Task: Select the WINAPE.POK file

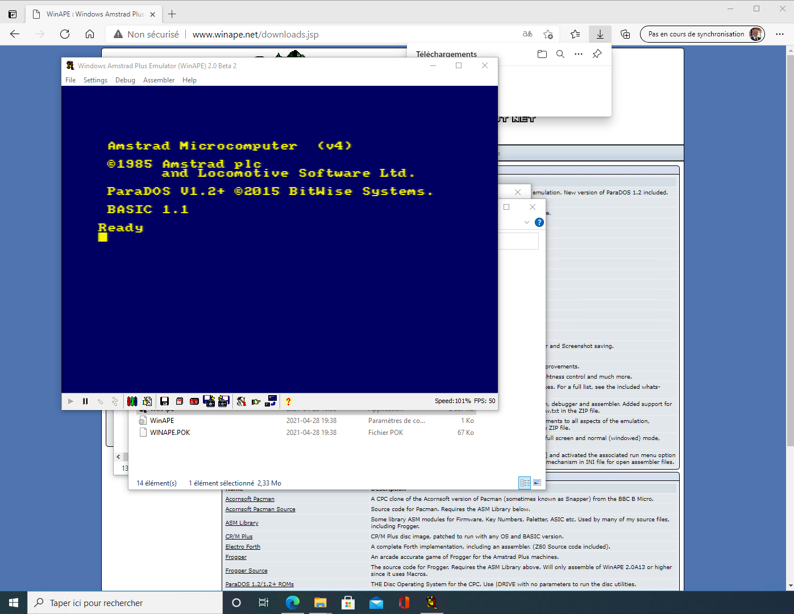Action: pos(170,433)
